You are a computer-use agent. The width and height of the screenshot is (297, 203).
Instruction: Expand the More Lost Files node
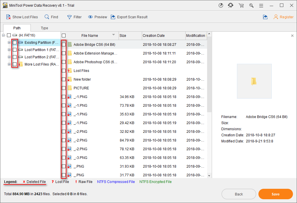(9, 64)
